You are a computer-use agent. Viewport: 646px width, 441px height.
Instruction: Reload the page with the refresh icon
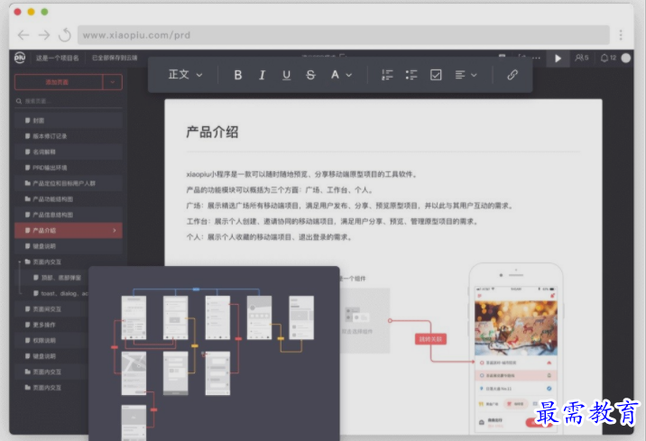pyautogui.click(x=65, y=35)
